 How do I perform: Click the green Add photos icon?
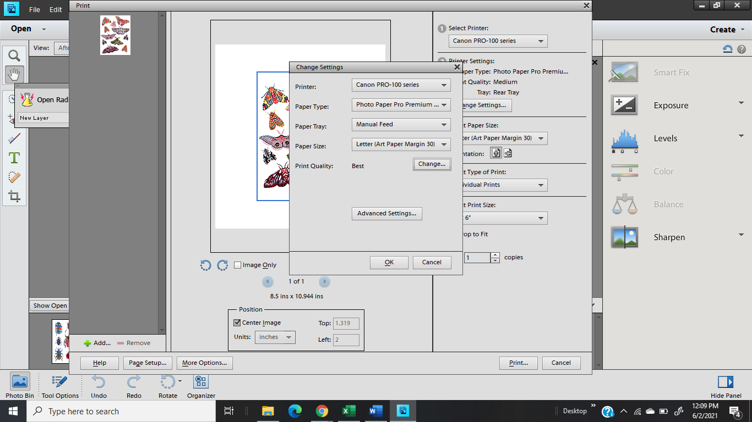88,343
